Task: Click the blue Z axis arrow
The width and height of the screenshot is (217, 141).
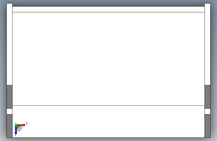Action: point(16,130)
